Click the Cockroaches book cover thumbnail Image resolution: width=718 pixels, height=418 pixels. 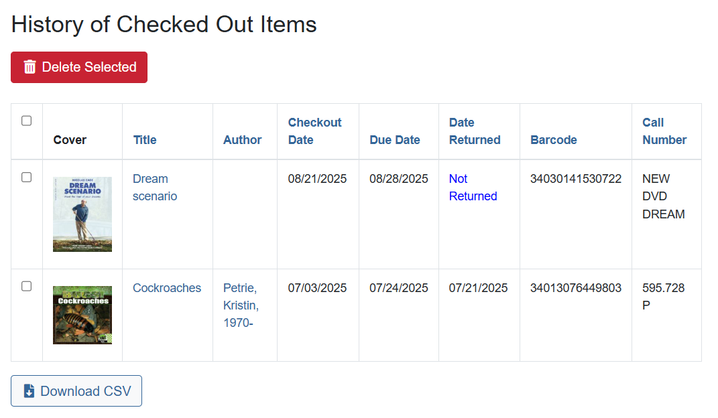click(82, 315)
